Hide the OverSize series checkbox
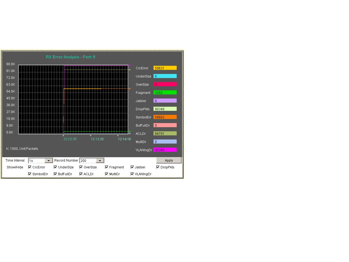The width and height of the screenshot is (349, 262). click(81, 167)
